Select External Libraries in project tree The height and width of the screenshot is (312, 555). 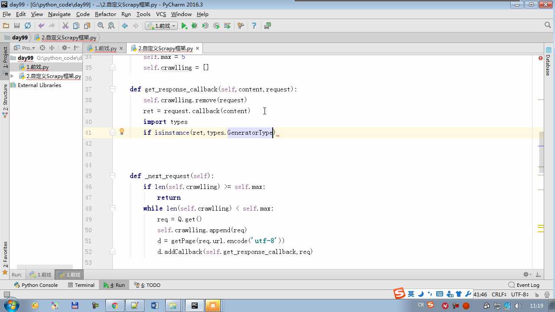click(x=39, y=85)
